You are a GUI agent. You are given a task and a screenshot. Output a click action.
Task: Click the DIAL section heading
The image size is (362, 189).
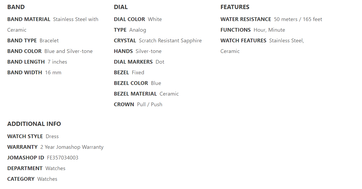pos(121,7)
